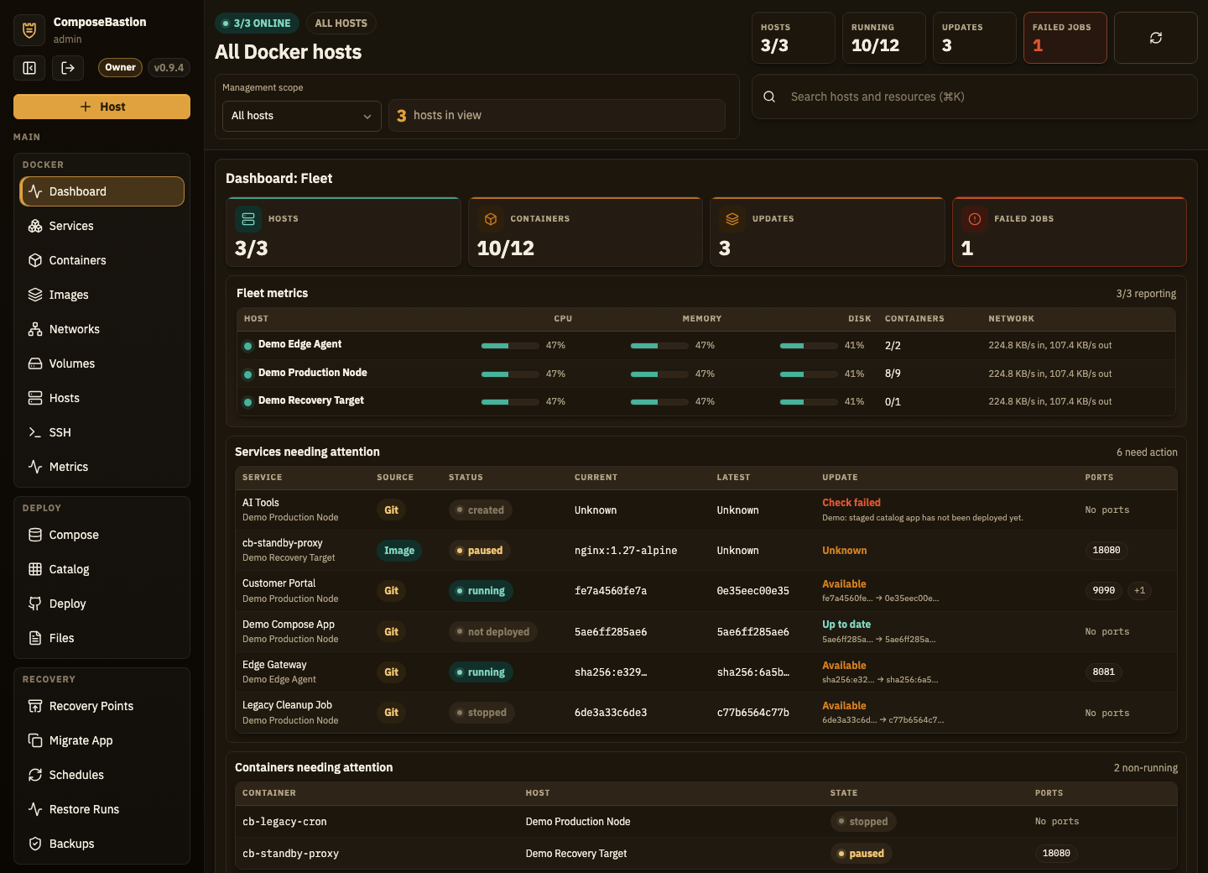1208x873 pixels.
Task: Click the Deploy icon in sidebar
Action: [x=35, y=604]
